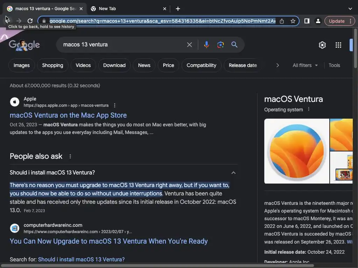The width and height of the screenshot is (358, 268).
Task: Search by image with Google Lens icon
Action: 220,44
